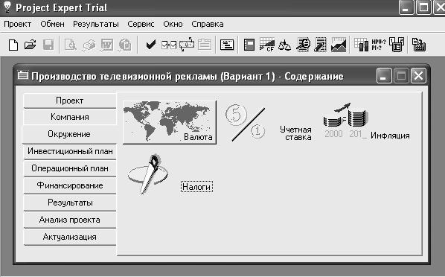Open print preview with magnifier icon

[x=71, y=45]
